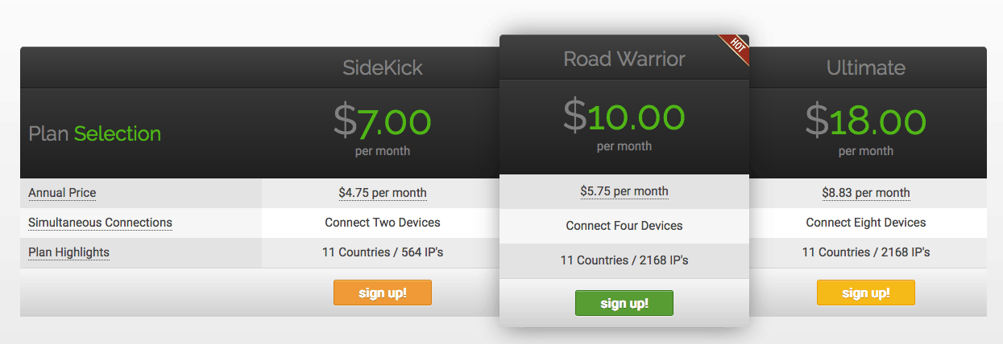Click the orange SideKick sign up button

383,293
